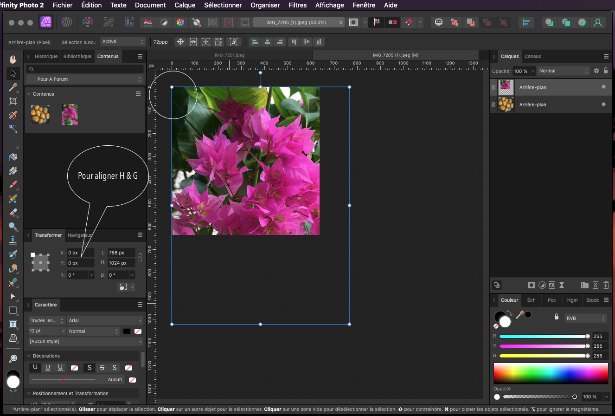Pick the Flood Fill bucket tool

coord(13,157)
